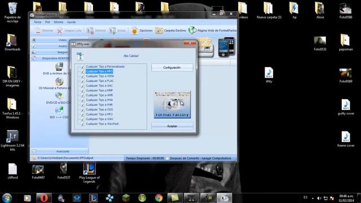Select CD Música a Fichero icon
The image size is (361, 203).
[59, 82]
